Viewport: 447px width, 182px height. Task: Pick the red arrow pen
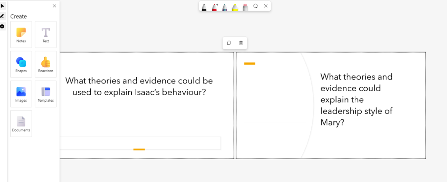click(x=214, y=7)
